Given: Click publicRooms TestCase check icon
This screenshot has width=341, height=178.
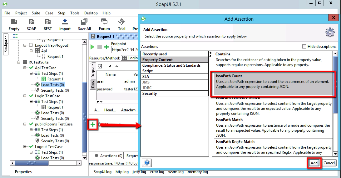Looking at the screenshot, I should tap(31, 124).
